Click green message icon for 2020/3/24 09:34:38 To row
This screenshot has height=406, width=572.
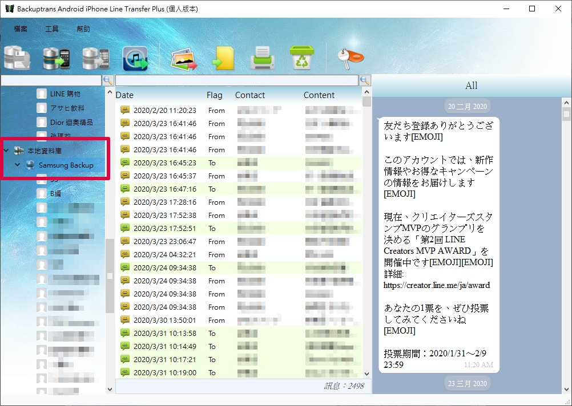tap(125, 267)
